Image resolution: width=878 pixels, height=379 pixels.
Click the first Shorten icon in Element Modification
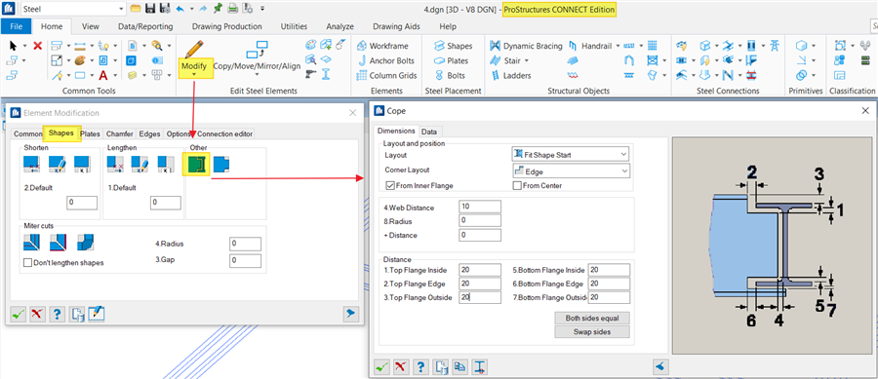point(32,164)
